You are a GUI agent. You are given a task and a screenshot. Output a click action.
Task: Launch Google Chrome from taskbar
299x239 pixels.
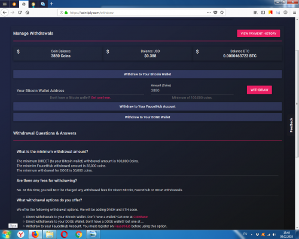pos(79,234)
